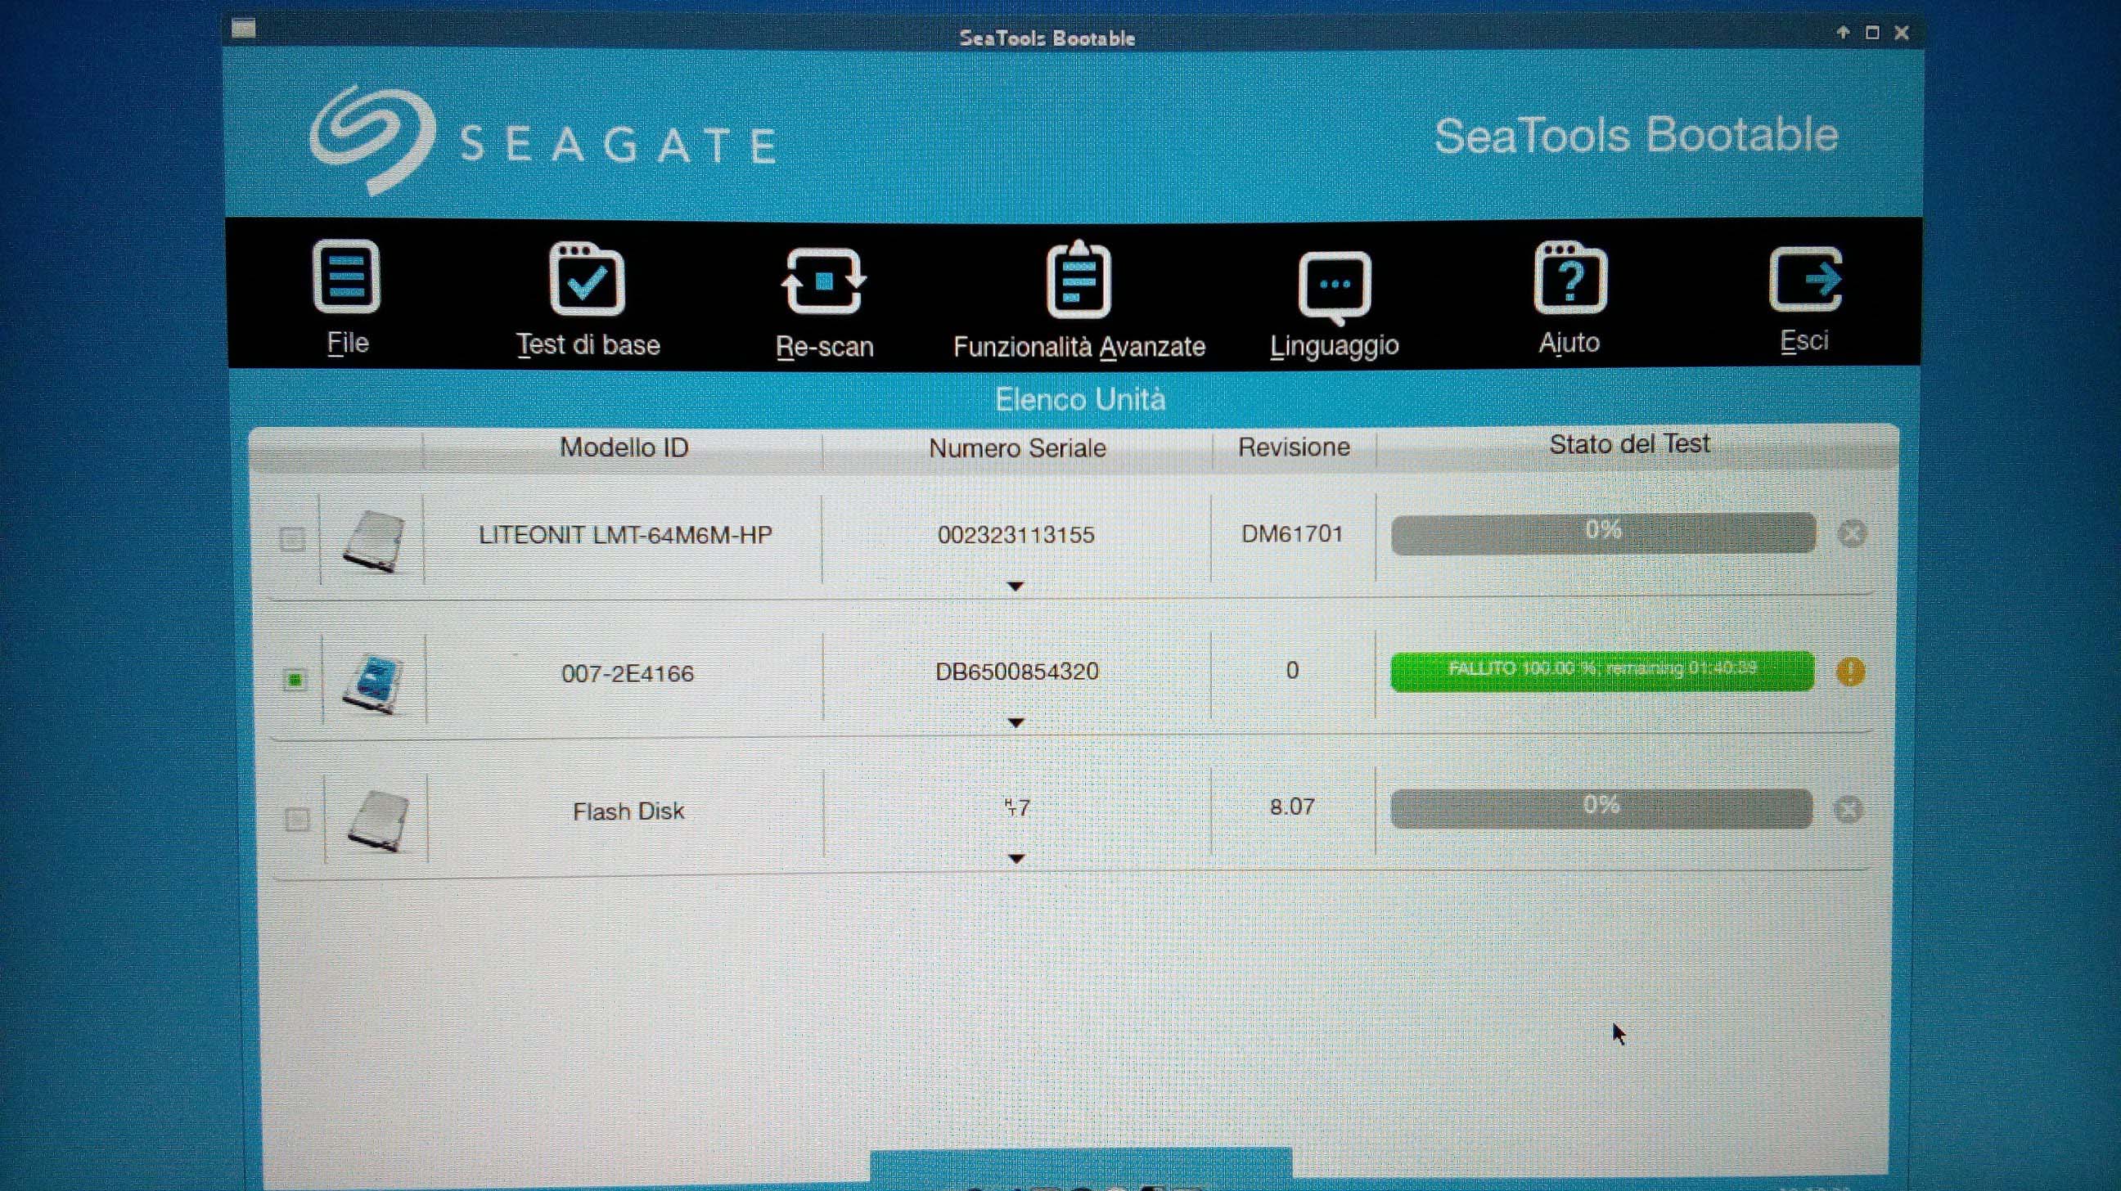Click the Esci exit icon
Screen dimensions: 2121x1191
click(x=1805, y=278)
